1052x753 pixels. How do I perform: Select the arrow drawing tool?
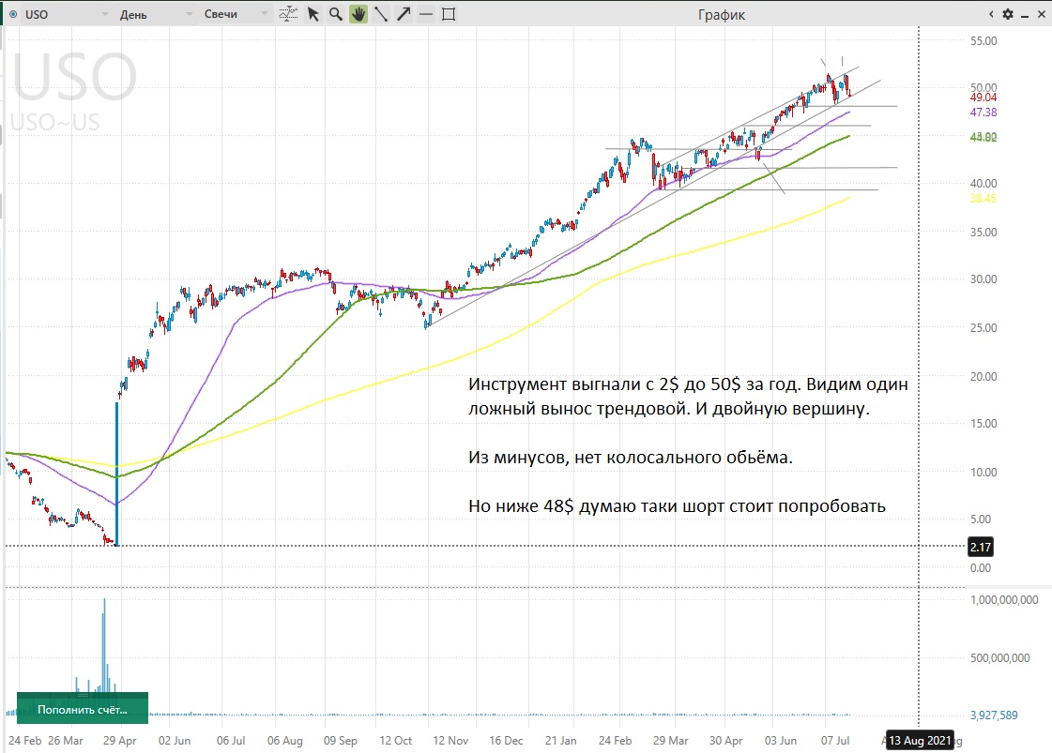(x=404, y=14)
